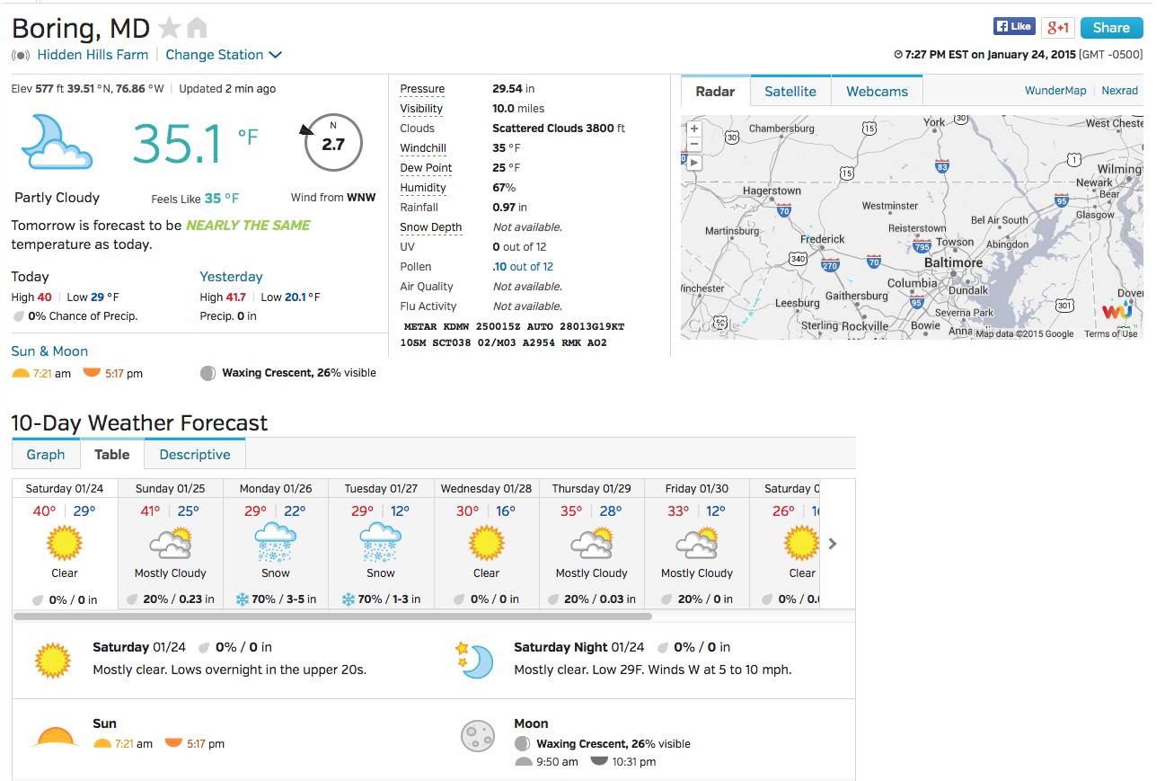1165x781 pixels.
Task: Click the partly cloudy moon icon
Action: coord(57,142)
